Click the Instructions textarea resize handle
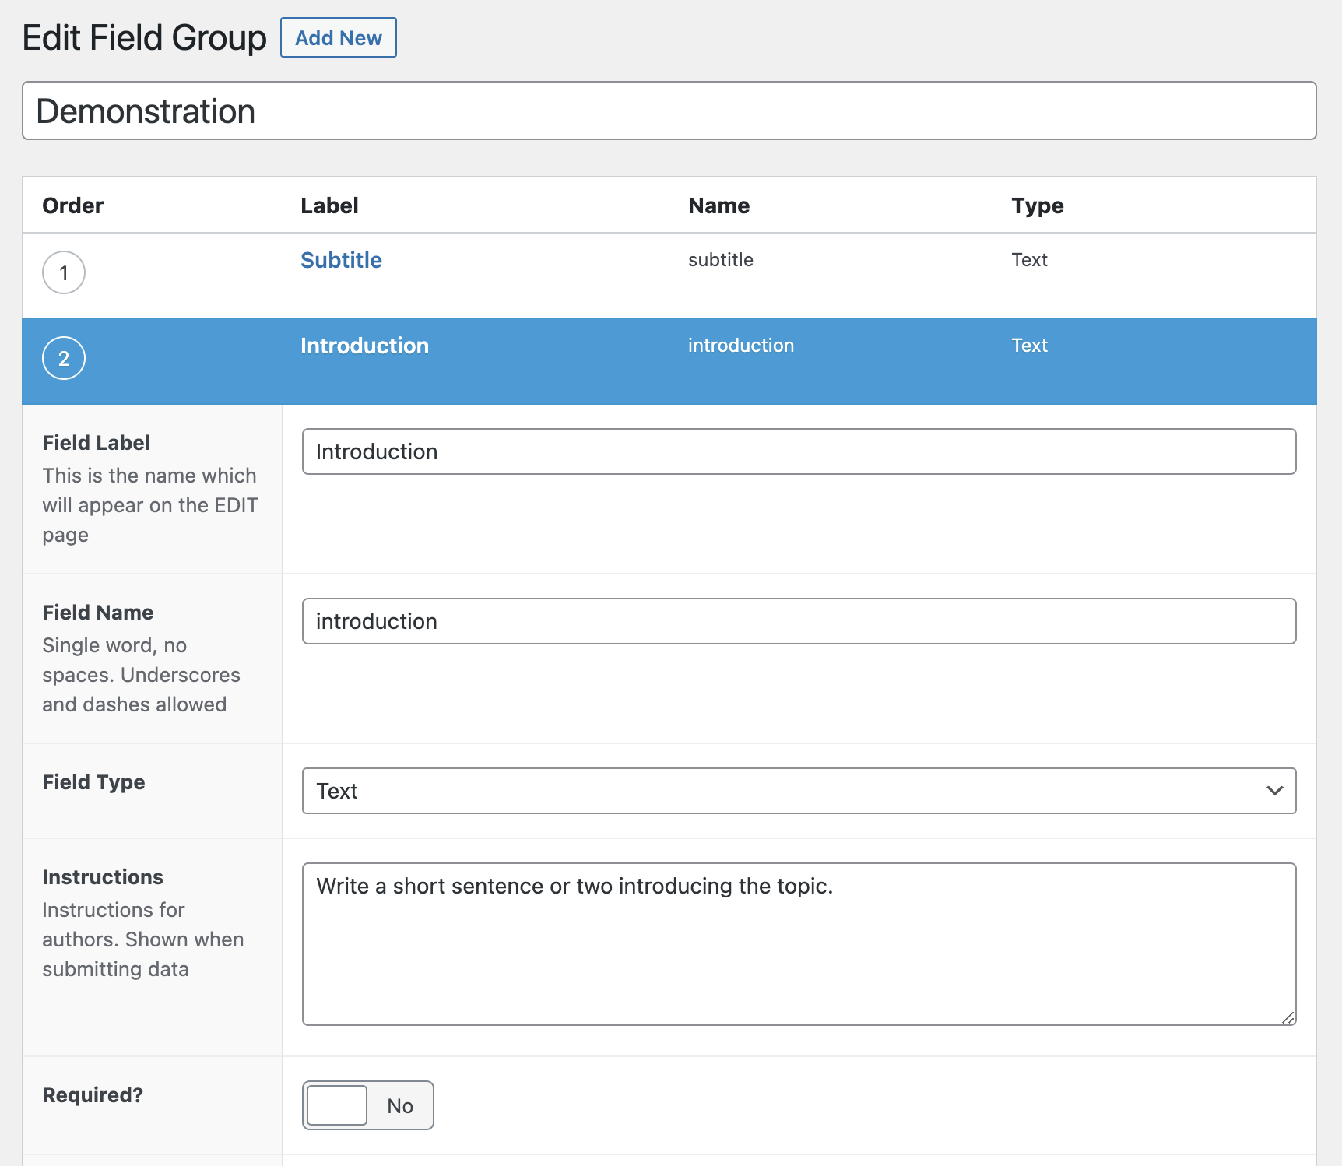Viewport: 1342px width, 1166px height. 1289,1017
